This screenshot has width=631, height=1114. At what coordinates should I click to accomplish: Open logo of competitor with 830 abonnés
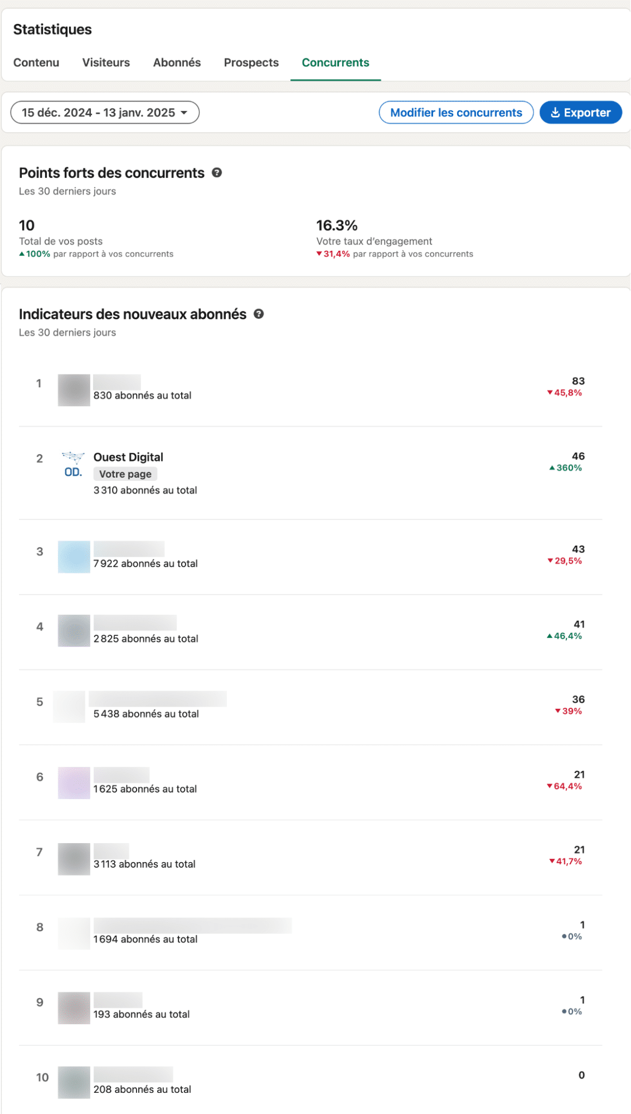74,390
